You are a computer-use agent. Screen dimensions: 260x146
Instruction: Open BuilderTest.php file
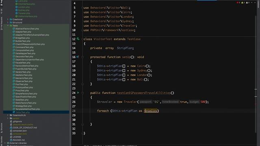tap(23, 41)
